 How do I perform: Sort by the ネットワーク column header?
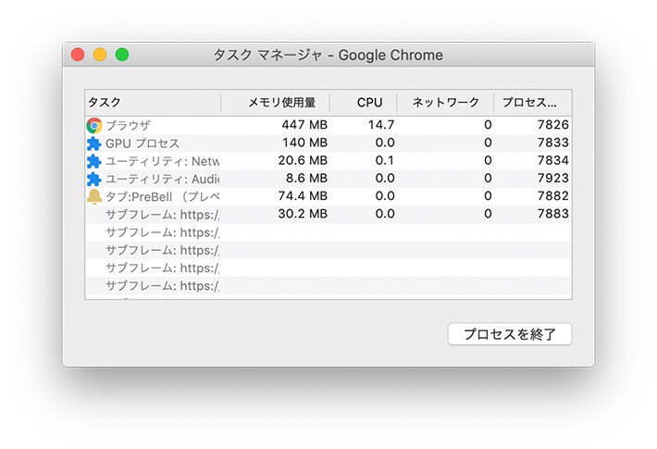445,102
